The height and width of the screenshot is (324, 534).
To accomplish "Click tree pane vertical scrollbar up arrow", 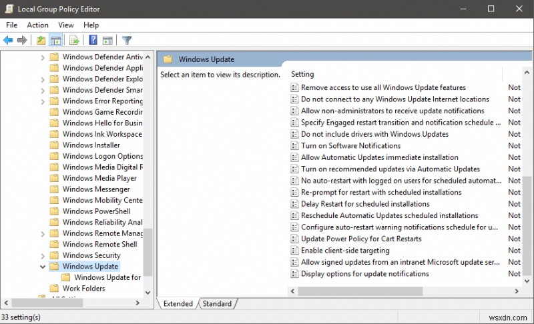I will click(x=148, y=57).
